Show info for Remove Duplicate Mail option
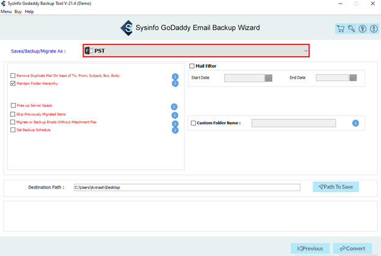The width and height of the screenshot is (381, 256). click(x=175, y=76)
